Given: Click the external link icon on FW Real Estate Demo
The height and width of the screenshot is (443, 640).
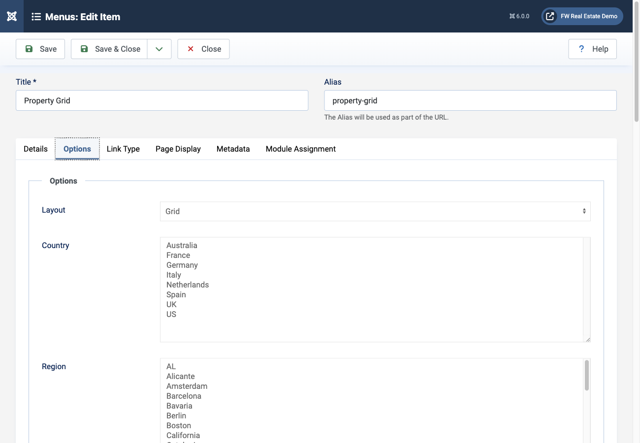Looking at the screenshot, I should [549, 16].
